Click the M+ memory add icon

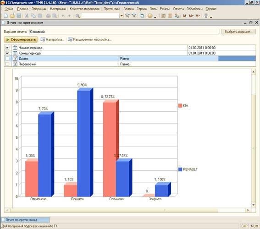click(x=191, y=16)
